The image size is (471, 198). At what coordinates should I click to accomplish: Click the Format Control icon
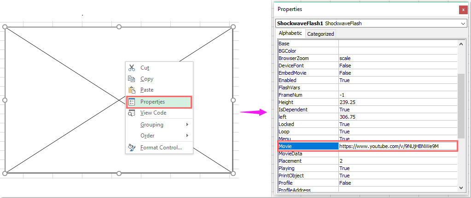pos(132,148)
